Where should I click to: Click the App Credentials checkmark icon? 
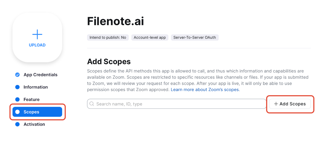pos(17,75)
